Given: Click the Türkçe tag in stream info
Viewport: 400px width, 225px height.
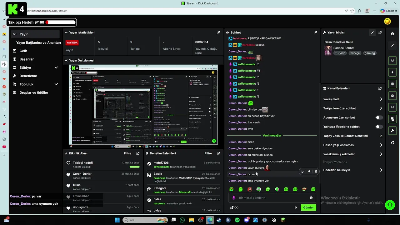Looking at the screenshot, I should tap(355, 53).
